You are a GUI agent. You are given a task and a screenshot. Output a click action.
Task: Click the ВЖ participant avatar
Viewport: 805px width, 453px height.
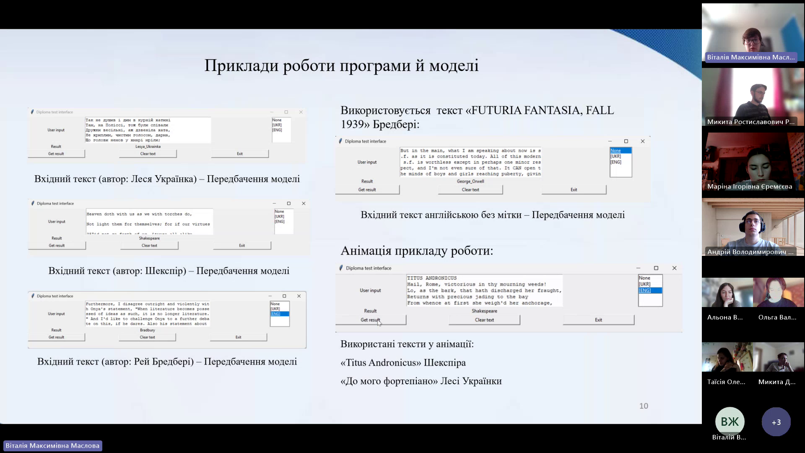(x=730, y=422)
